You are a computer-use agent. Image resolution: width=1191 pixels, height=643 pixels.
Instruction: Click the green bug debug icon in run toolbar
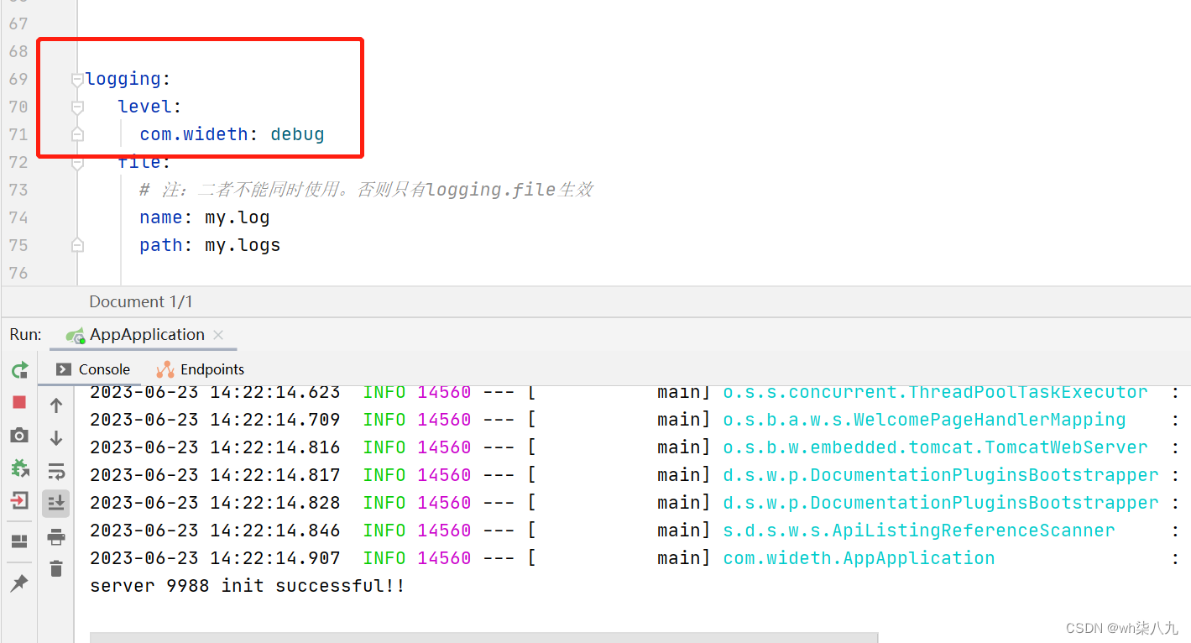click(19, 468)
